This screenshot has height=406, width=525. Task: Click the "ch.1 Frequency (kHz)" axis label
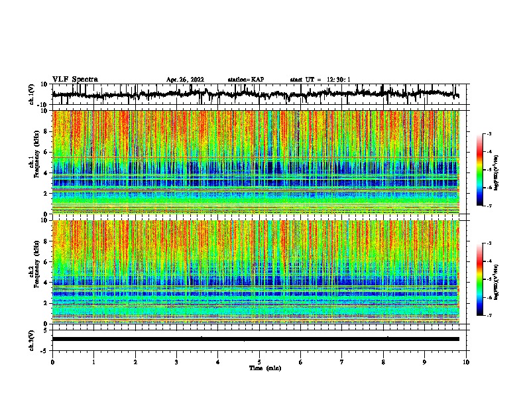tap(34, 154)
